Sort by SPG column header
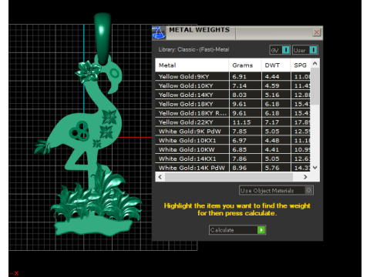The image size is (370, 277). pos(301,65)
